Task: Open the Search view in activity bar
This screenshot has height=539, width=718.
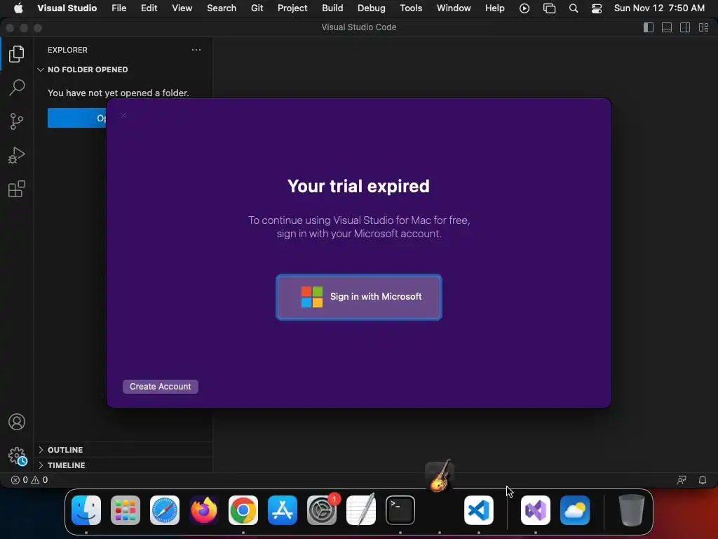Action: pyautogui.click(x=17, y=88)
